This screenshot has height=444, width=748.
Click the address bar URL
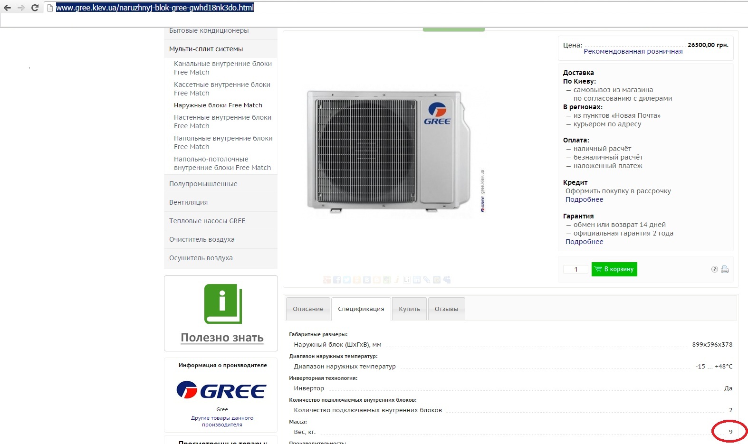[155, 8]
